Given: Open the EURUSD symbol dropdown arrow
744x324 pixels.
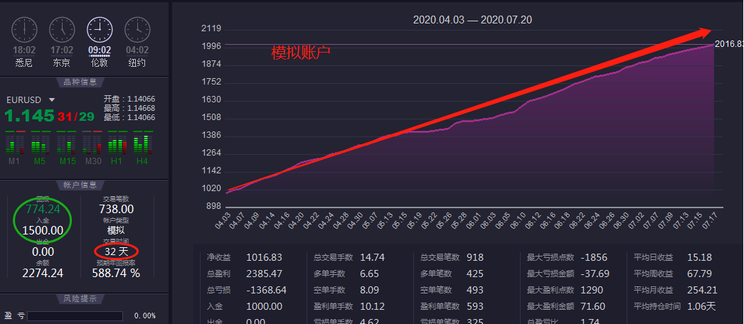Looking at the screenshot, I should click(x=52, y=100).
